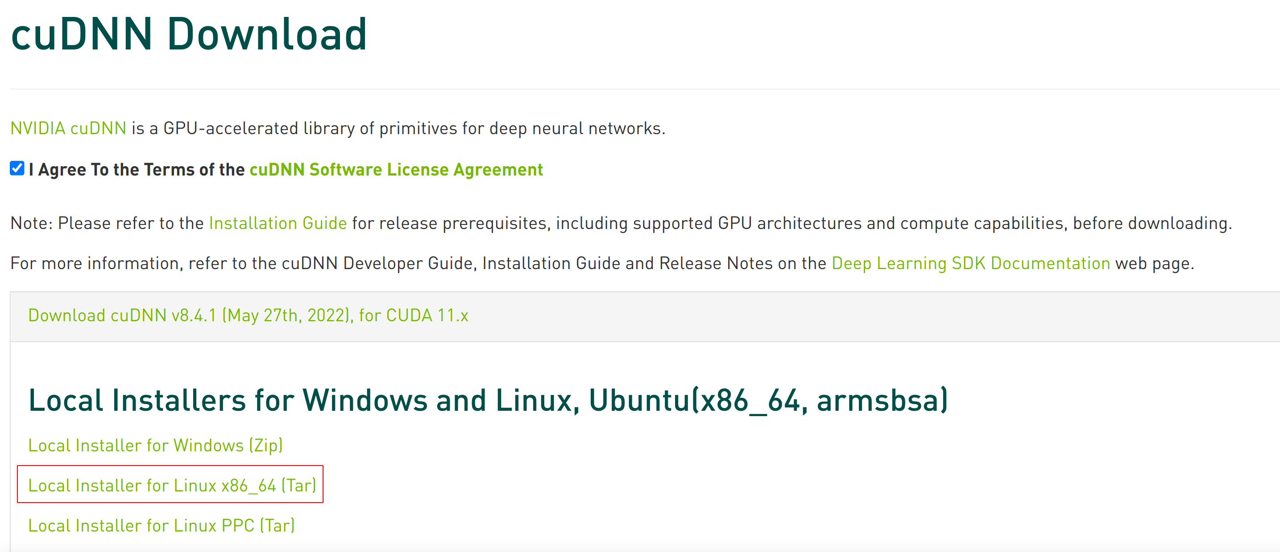Download Local Installer for Linux PPC (Tar)
The width and height of the screenshot is (1280, 552).
pyautogui.click(x=162, y=526)
